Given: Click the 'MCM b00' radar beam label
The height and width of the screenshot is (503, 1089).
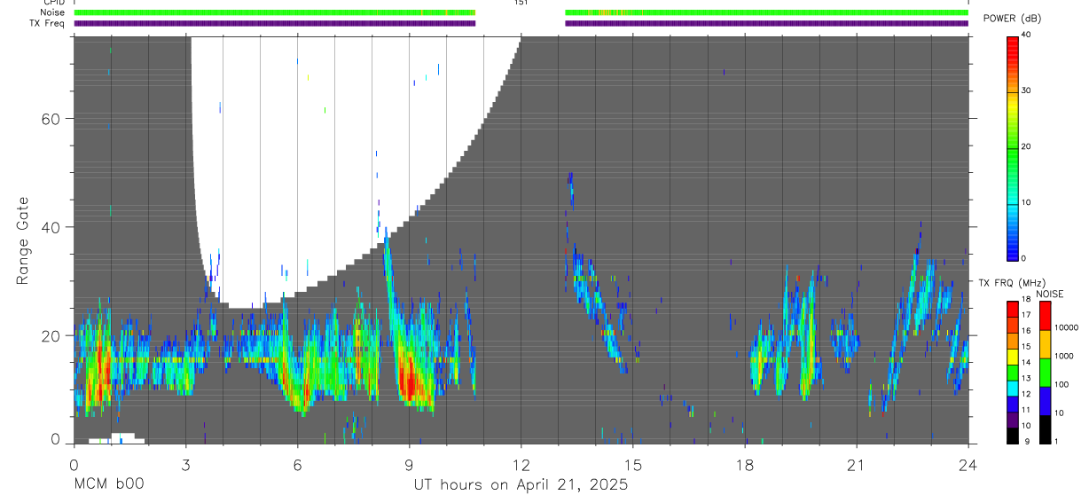Looking at the screenshot, I should [x=109, y=485].
